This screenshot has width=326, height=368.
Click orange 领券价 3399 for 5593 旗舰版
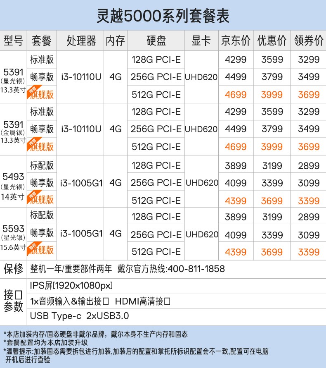click(309, 252)
